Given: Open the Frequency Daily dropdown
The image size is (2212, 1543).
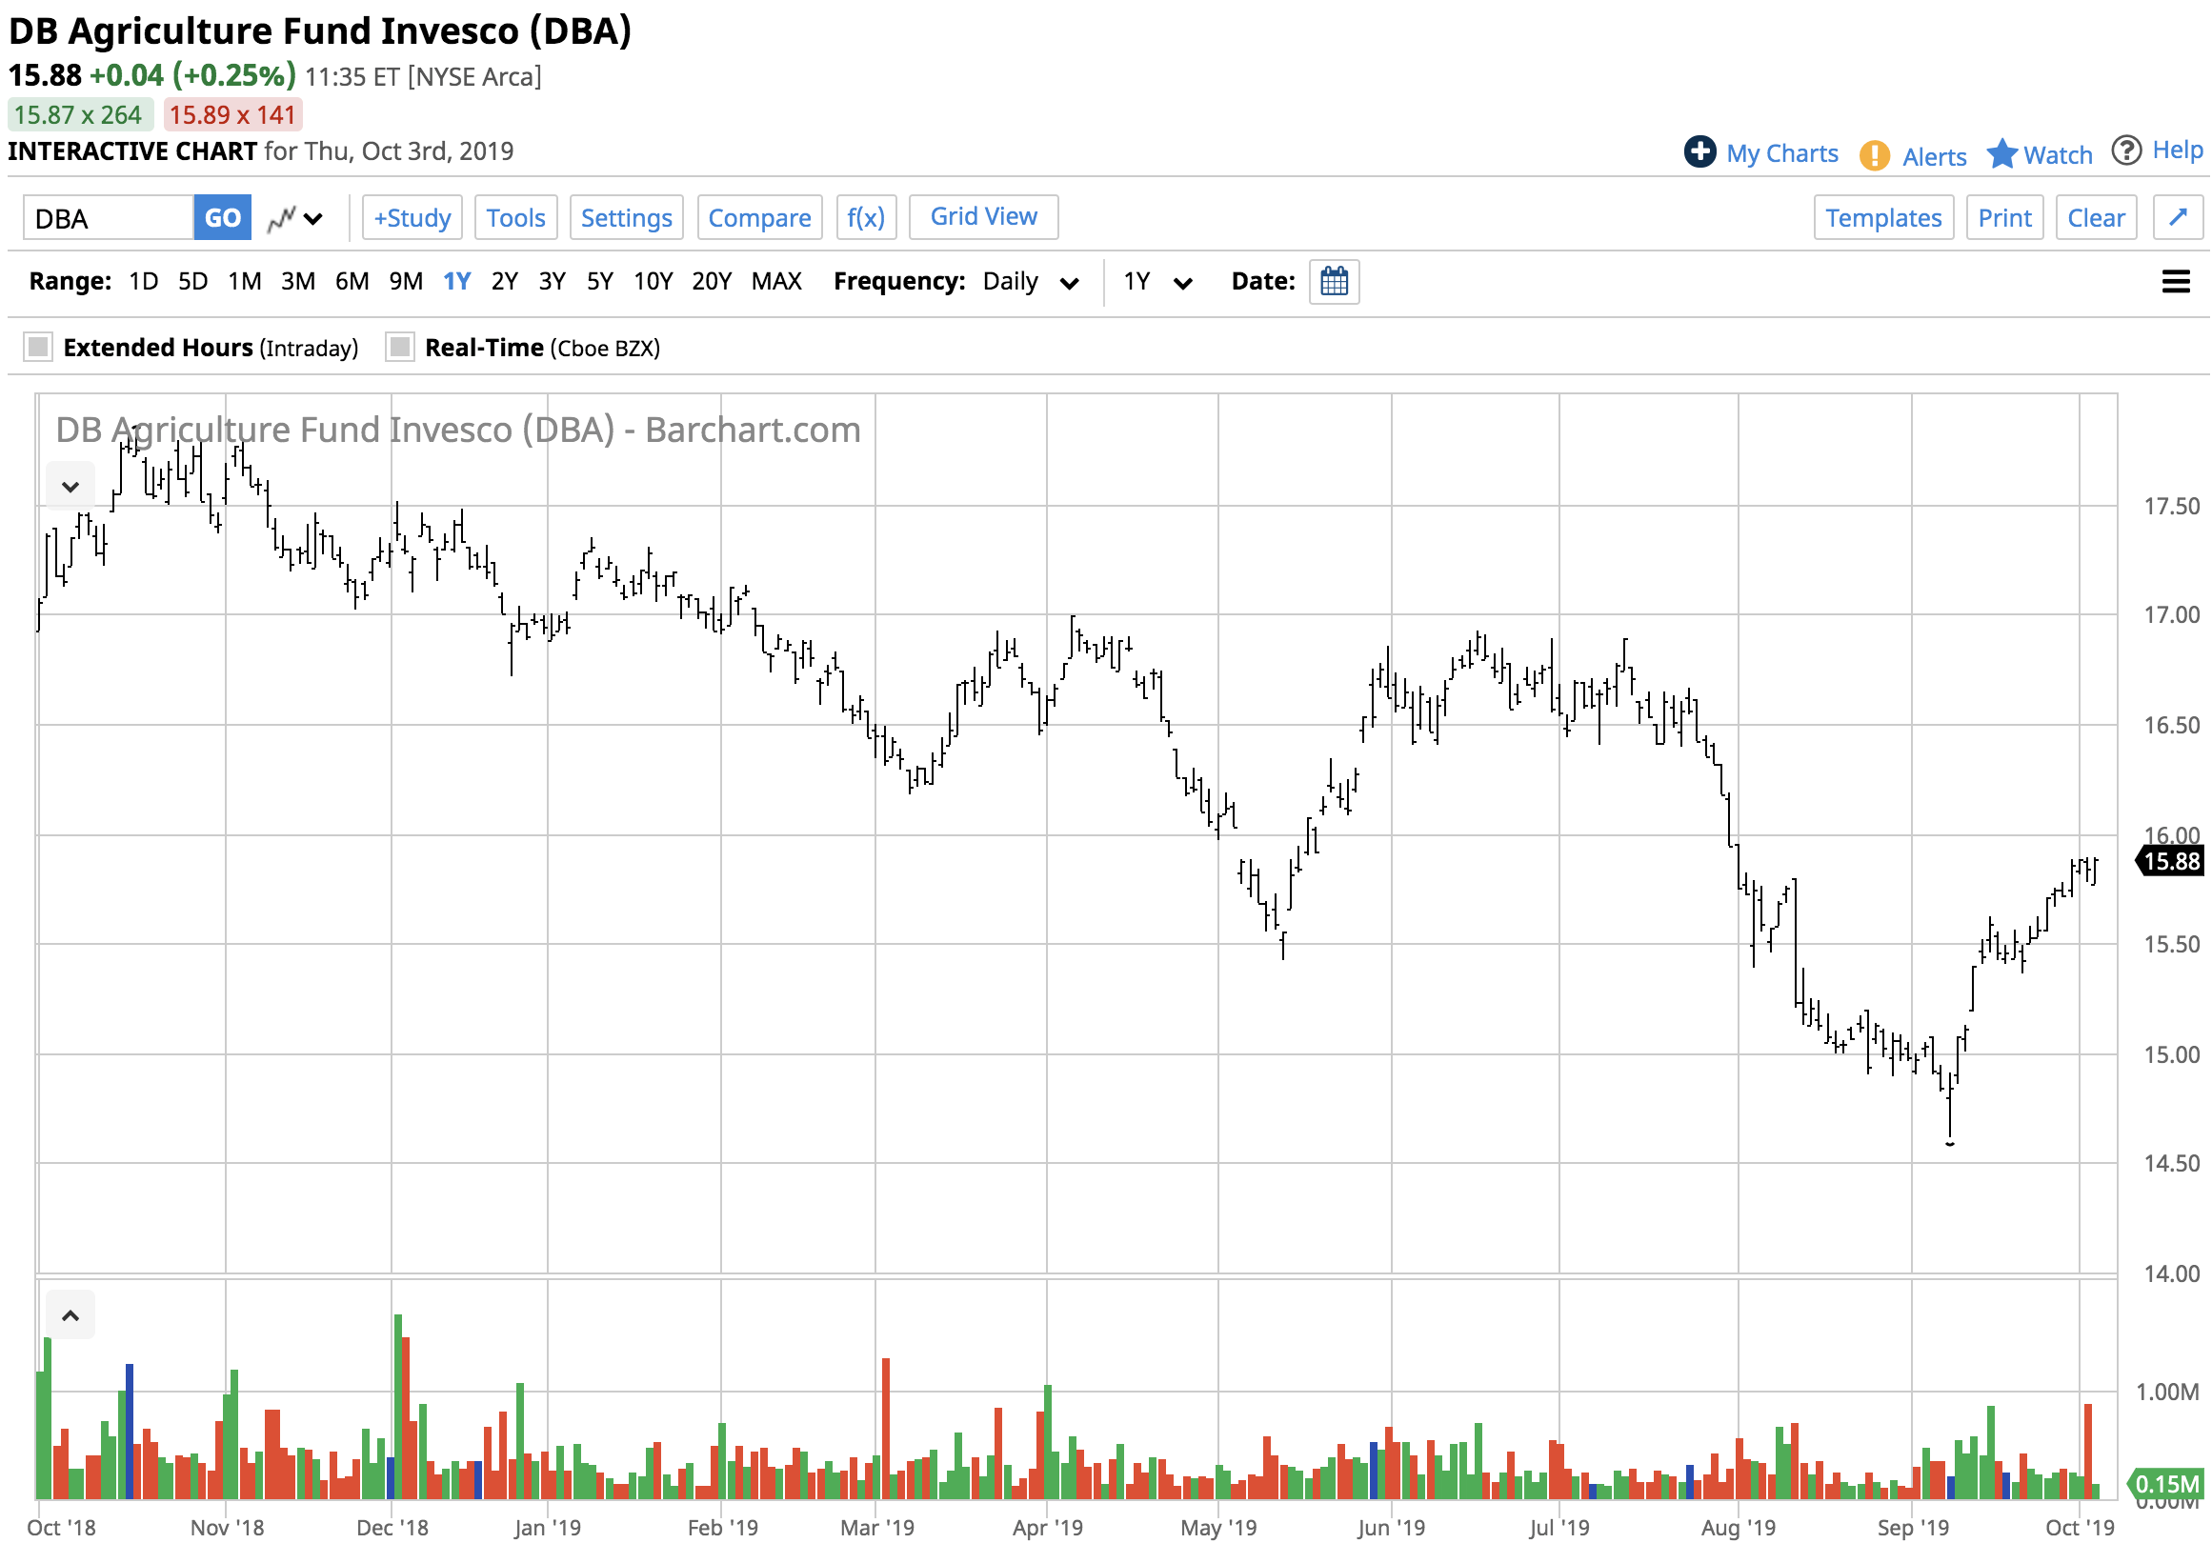Looking at the screenshot, I should pyautogui.click(x=1031, y=281).
